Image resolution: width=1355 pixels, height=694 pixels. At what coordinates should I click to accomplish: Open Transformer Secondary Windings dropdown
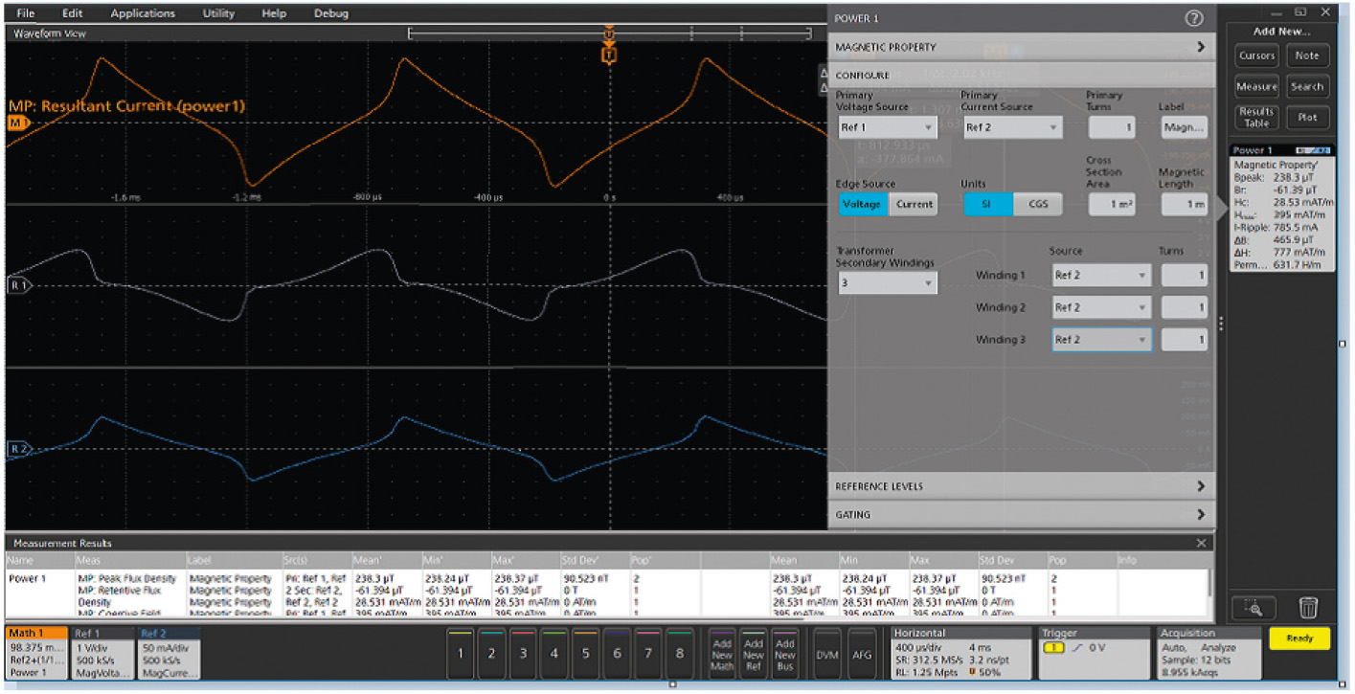[887, 283]
